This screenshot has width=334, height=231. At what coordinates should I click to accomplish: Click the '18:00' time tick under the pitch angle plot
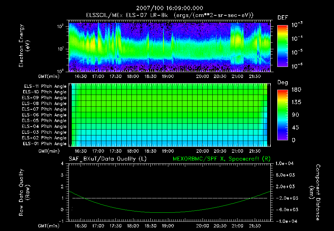(x=133, y=151)
